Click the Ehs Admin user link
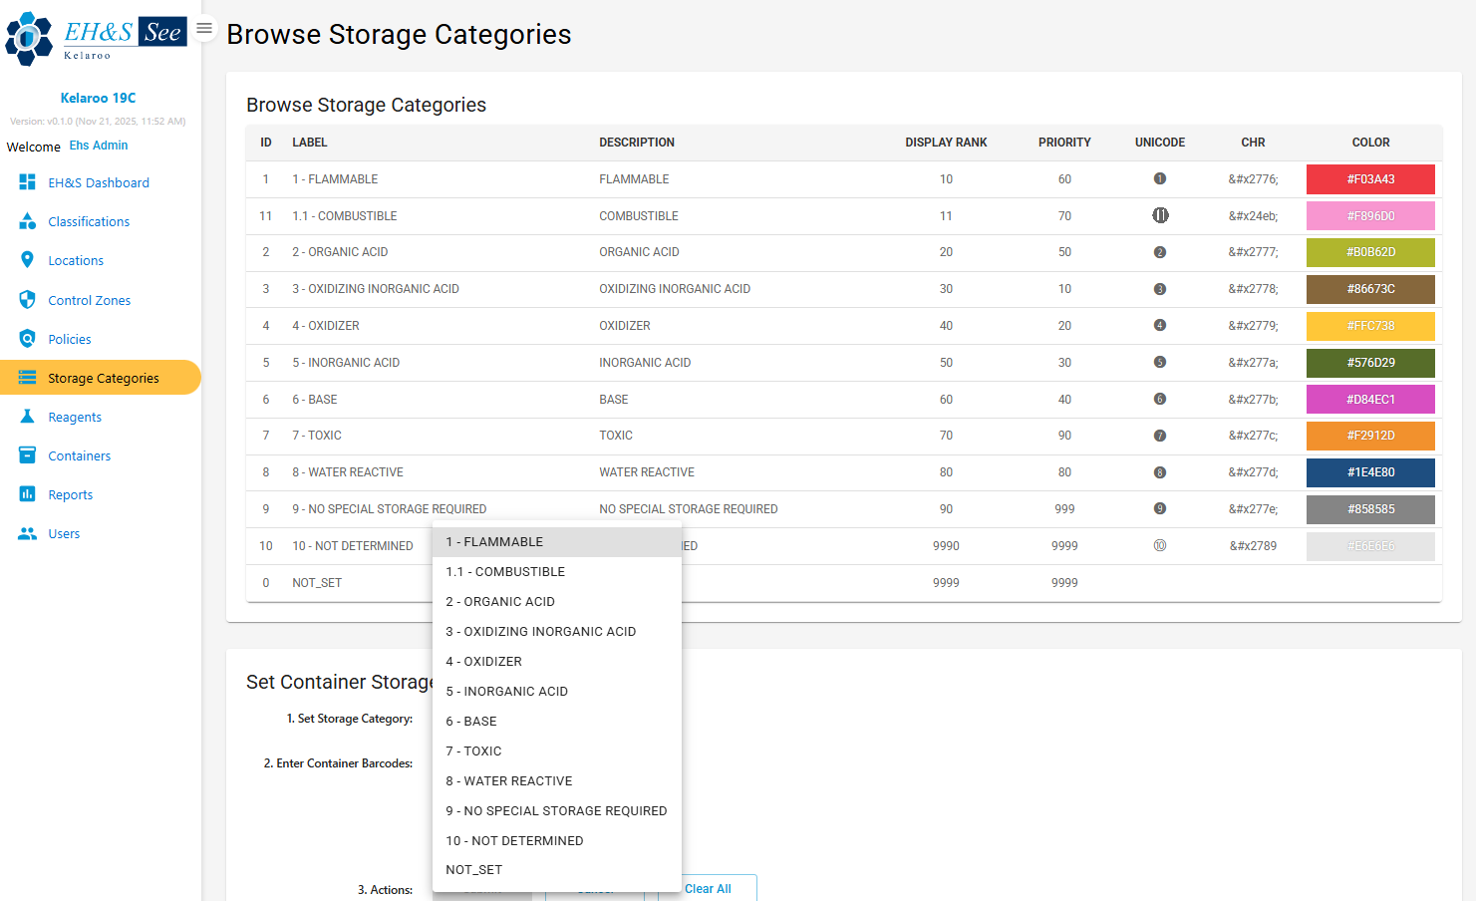The width and height of the screenshot is (1476, 901). click(x=98, y=146)
